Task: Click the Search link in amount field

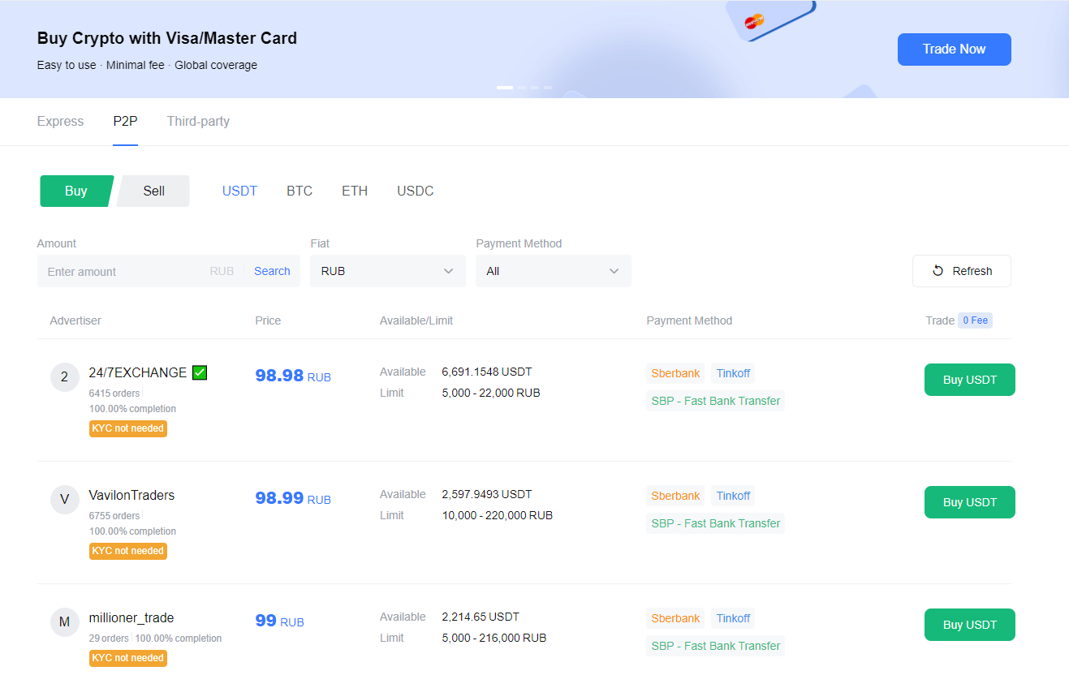Action: click(272, 271)
